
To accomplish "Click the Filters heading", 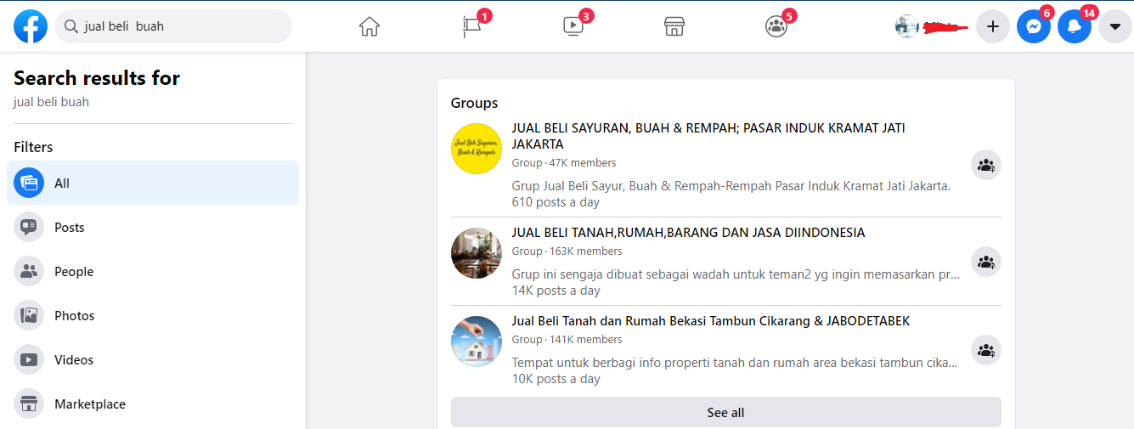I will point(33,147).
